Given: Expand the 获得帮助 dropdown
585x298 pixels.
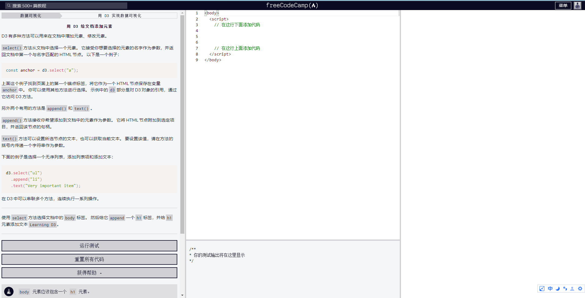Looking at the screenshot, I should click(89, 273).
